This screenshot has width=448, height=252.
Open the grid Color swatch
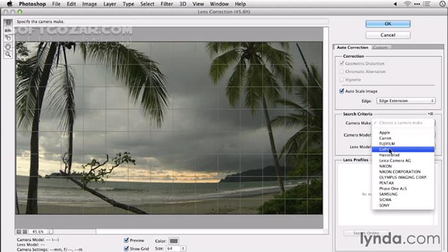pos(173,241)
